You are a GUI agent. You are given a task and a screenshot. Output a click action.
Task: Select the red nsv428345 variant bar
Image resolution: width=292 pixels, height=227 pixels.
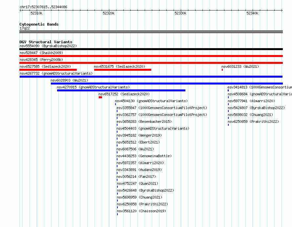click(x=151, y=63)
